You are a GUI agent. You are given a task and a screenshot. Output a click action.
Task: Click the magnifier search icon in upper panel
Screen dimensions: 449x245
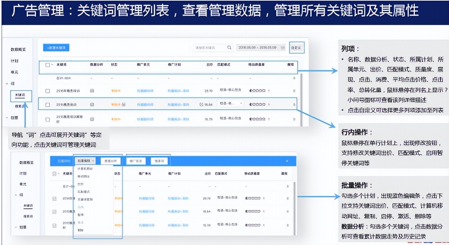(x=229, y=48)
